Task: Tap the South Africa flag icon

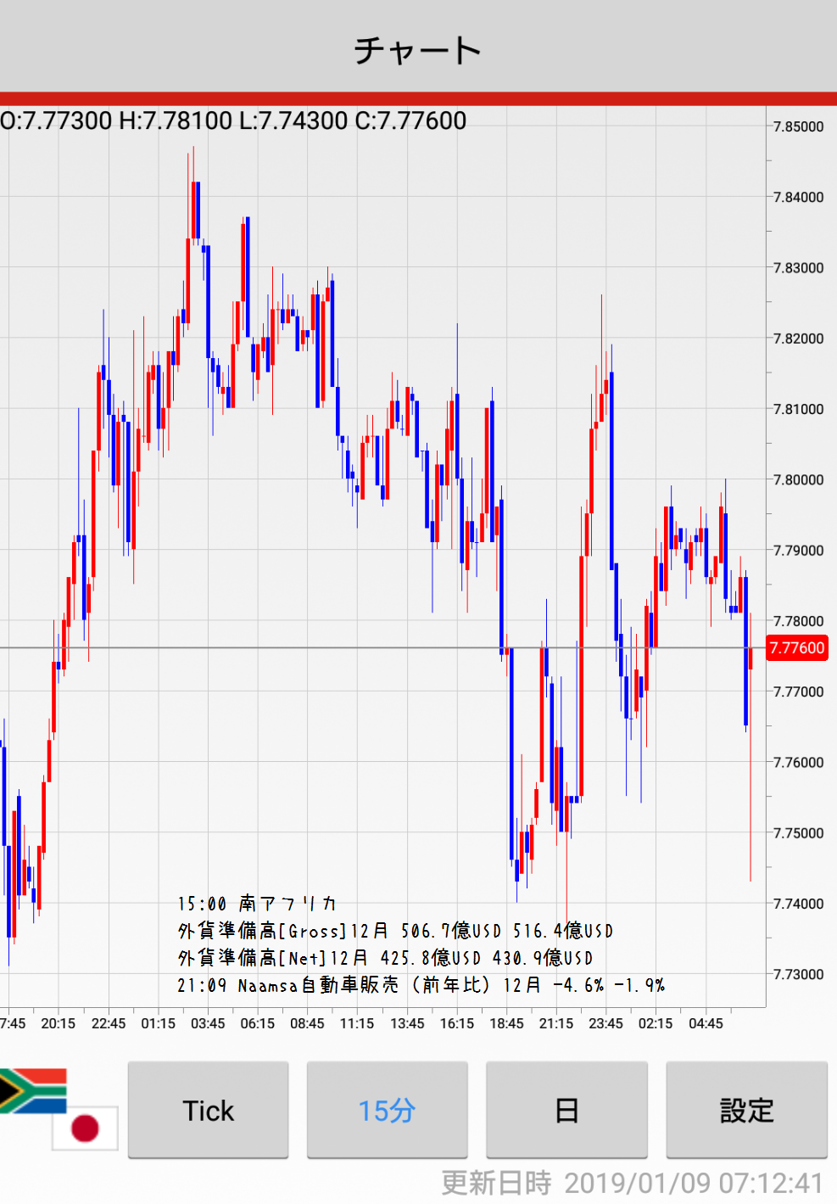Action: 32,1089
